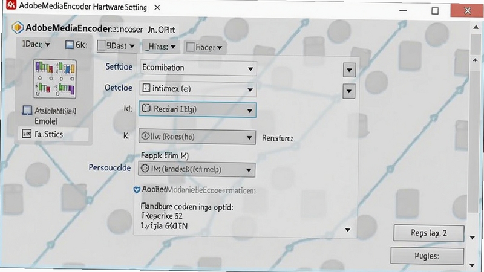Open the 9Dast dropdown arrow
The width and height of the screenshot is (484, 272).
132,47
